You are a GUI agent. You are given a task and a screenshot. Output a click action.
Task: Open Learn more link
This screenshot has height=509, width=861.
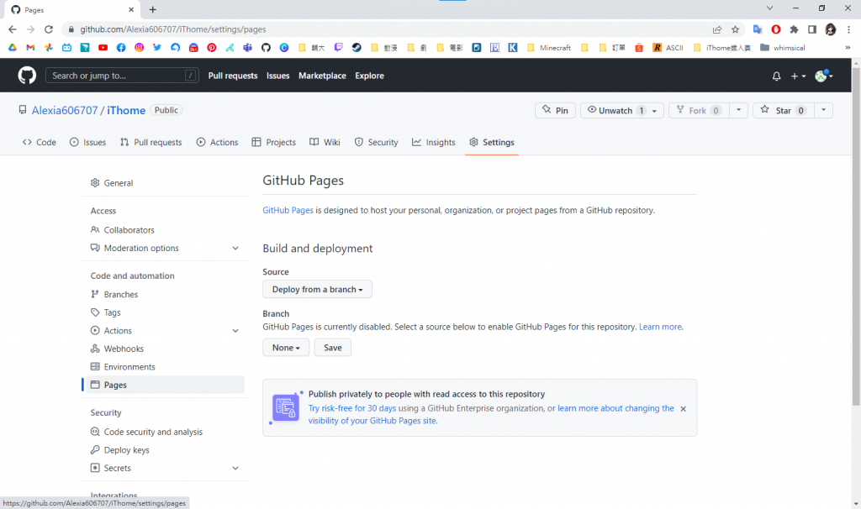tap(661, 327)
